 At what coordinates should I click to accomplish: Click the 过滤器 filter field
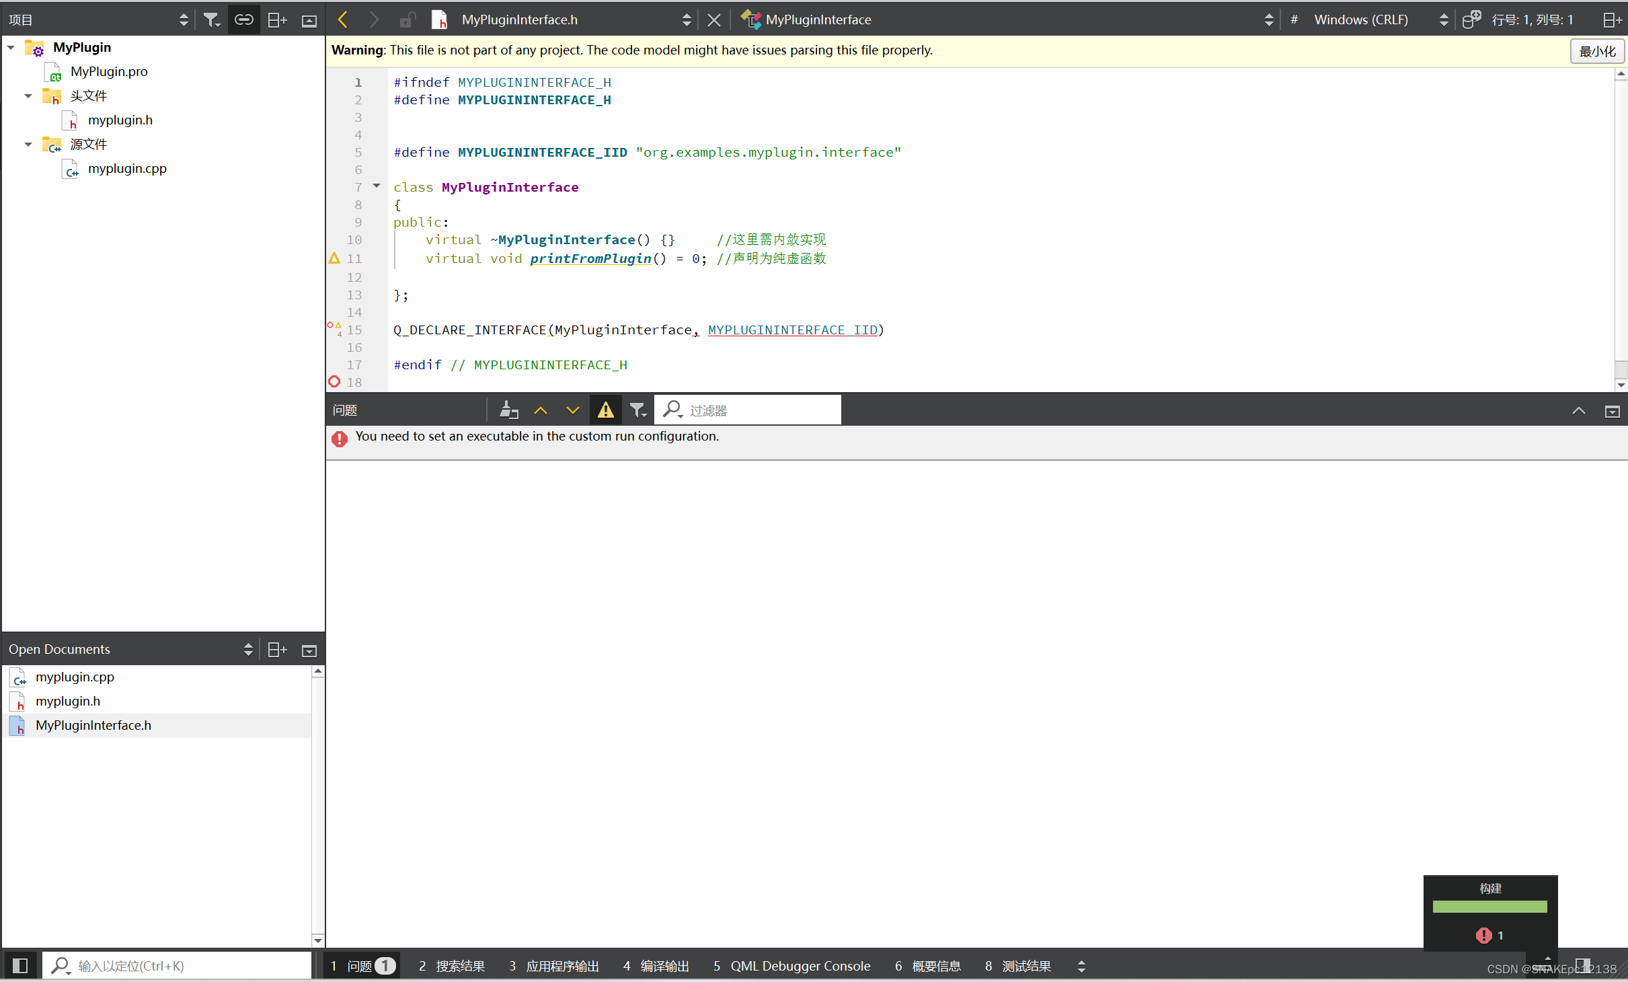coord(748,410)
